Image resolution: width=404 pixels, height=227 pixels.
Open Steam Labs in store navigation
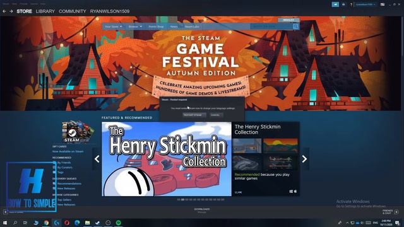point(192,26)
